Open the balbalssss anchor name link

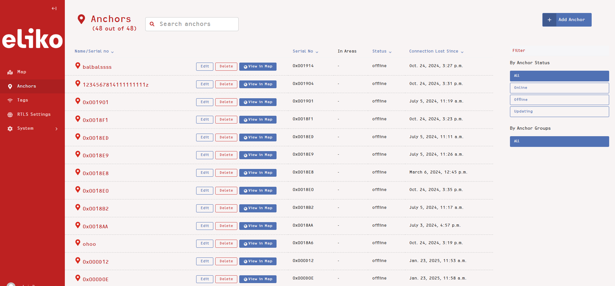coord(97,67)
